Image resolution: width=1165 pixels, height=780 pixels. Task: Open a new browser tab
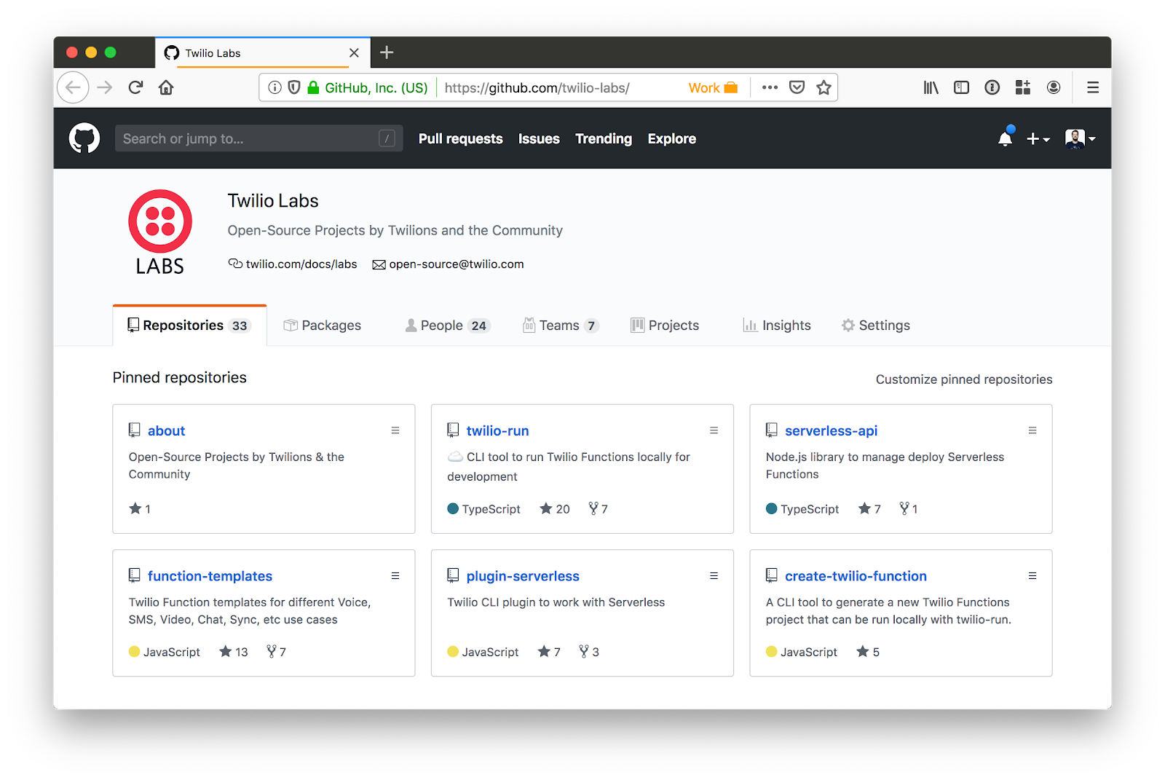click(387, 52)
